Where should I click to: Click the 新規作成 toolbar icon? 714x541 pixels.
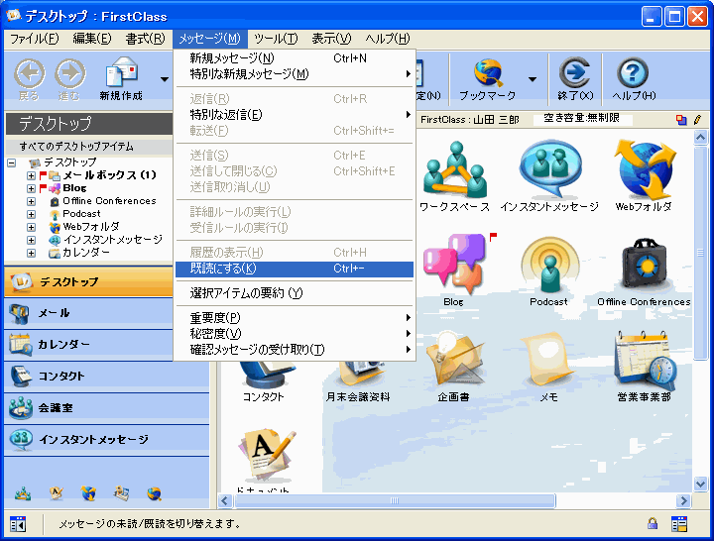pos(121,75)
